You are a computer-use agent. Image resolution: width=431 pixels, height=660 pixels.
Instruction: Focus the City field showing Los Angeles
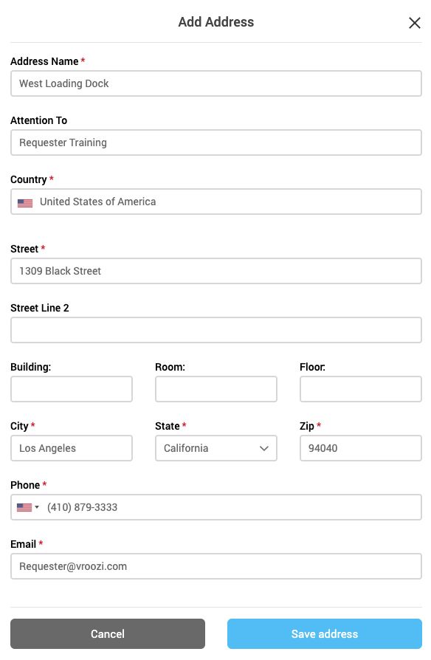pyautogui.click(x=72, y=448)
